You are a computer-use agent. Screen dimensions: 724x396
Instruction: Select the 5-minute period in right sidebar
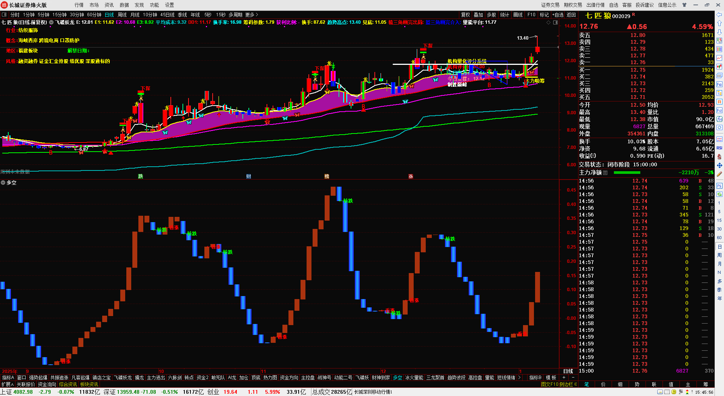pos(719,212)
